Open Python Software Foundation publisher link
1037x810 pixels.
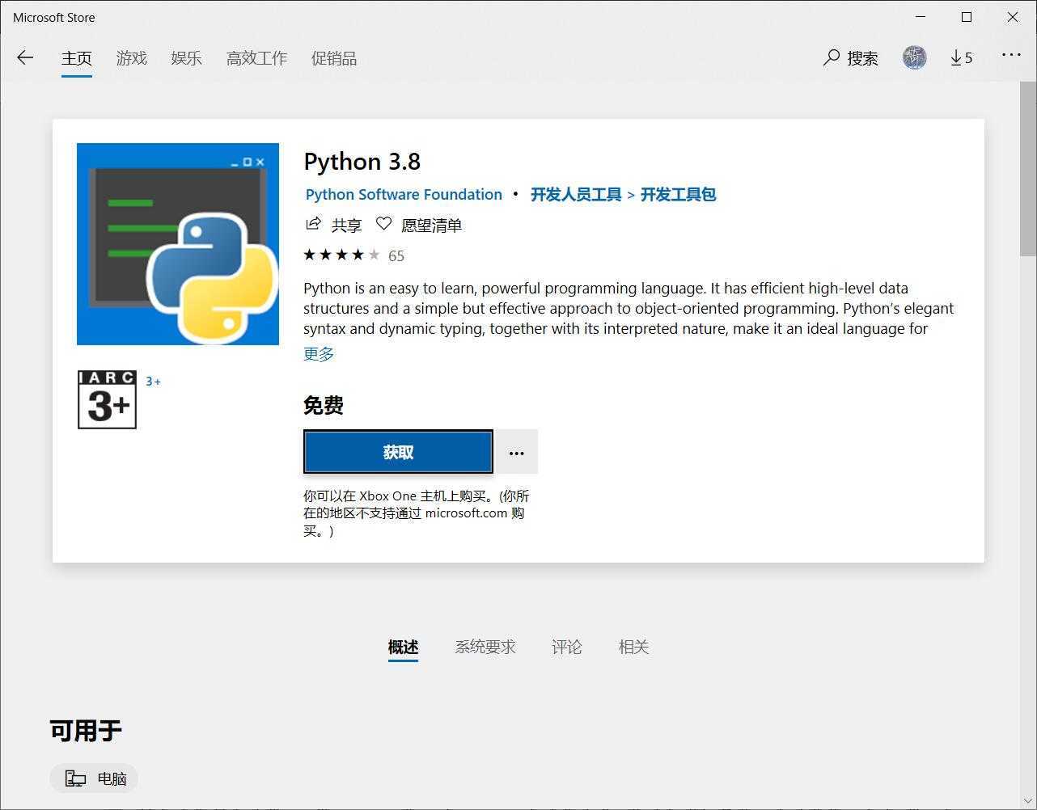pos(404,194)
